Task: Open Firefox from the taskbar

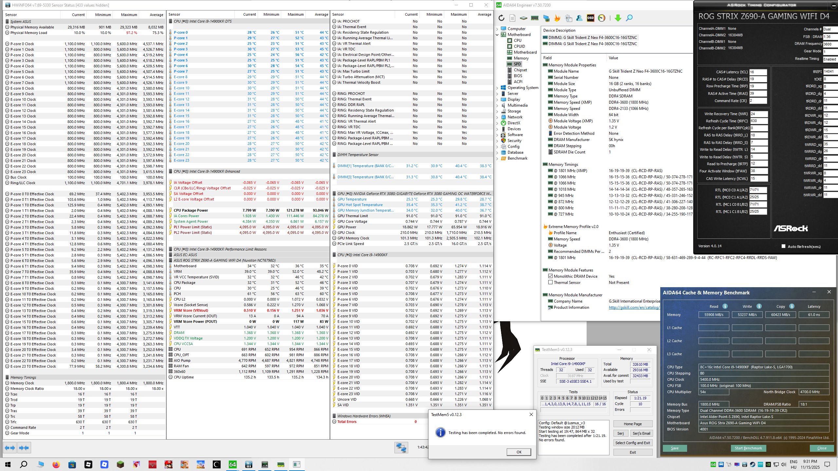Action: (x=56, y=464)
